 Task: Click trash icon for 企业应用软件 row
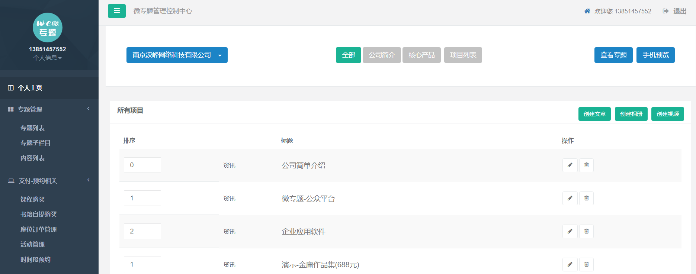click(586, 231)
